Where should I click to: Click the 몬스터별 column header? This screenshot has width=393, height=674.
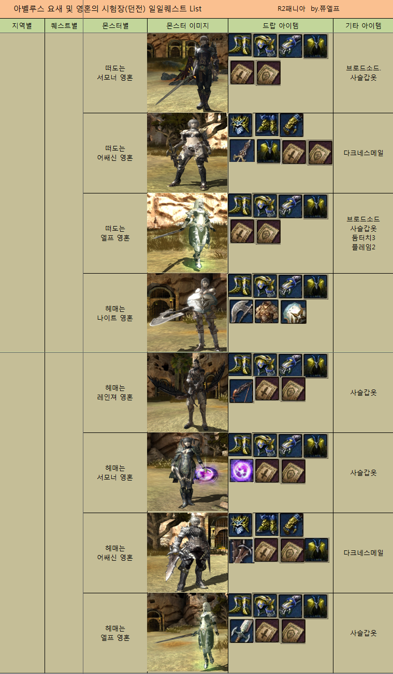[115, 25]
